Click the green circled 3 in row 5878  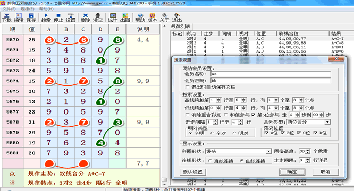(x=117, y=123)
